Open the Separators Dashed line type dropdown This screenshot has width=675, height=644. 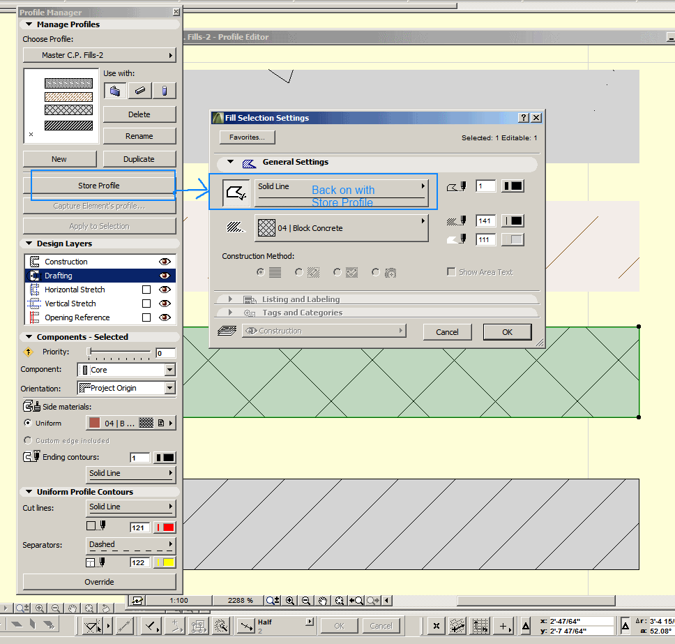[x=131, y=546]
